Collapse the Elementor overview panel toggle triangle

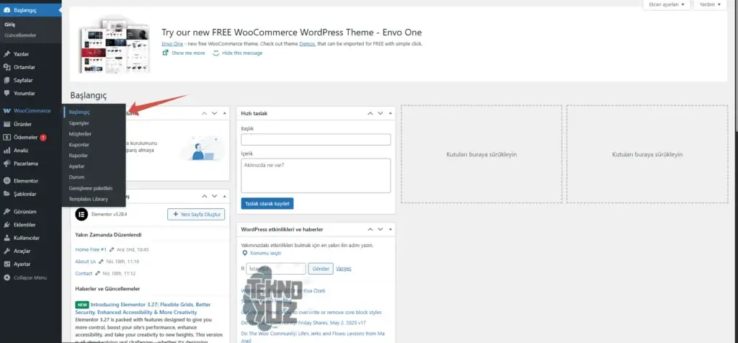point(225,196)
